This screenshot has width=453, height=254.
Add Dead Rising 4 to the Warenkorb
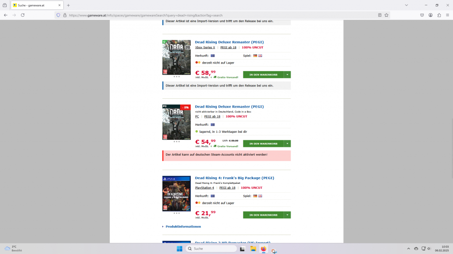click(x=263, y=215)
